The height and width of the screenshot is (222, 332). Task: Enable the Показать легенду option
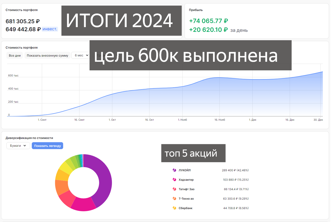pyautogui.click(x=48, y=146)
